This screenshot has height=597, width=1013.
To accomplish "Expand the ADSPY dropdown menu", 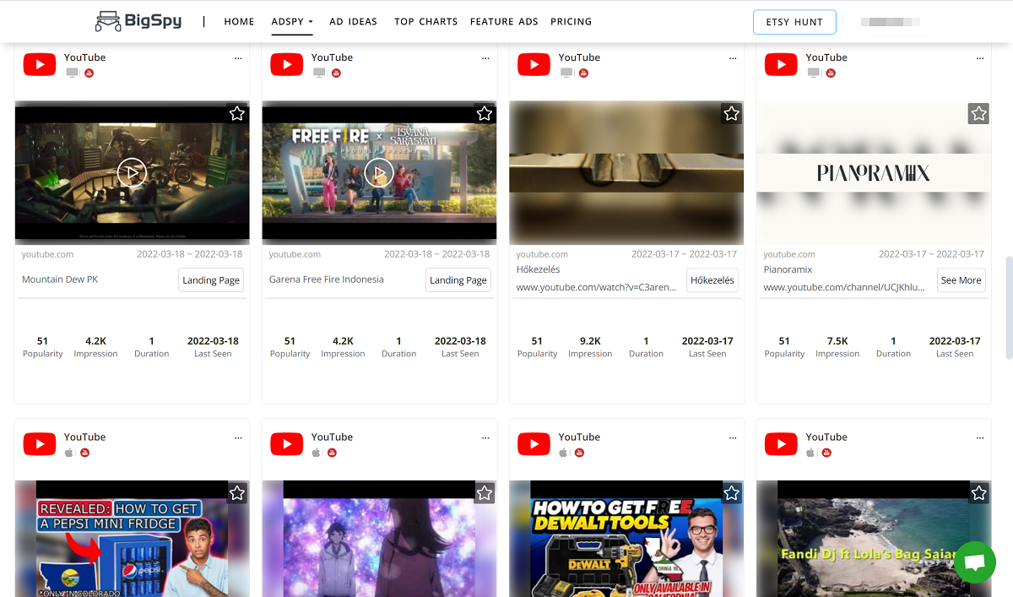I will point(292,22).
